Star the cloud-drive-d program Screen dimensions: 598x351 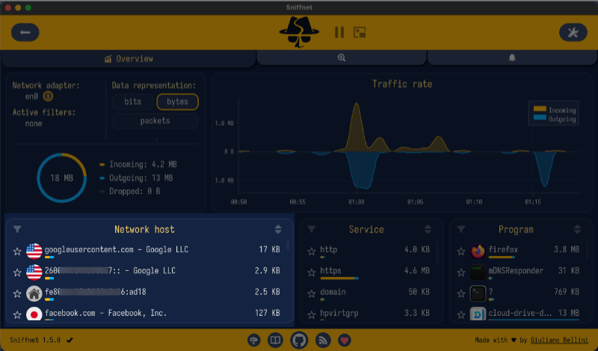(x=461, y=314)
